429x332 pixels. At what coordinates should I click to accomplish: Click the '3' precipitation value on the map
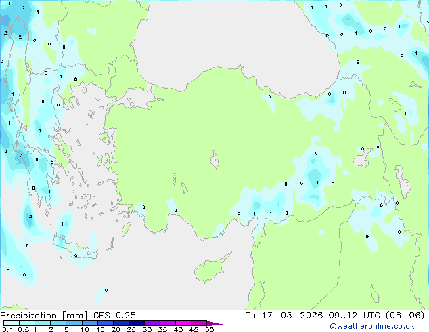[22, 156]
